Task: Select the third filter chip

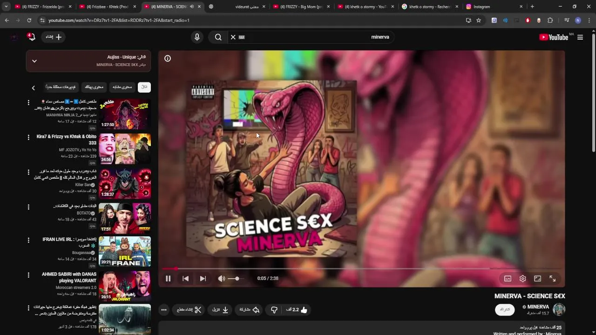Action: tap(94, 87)
